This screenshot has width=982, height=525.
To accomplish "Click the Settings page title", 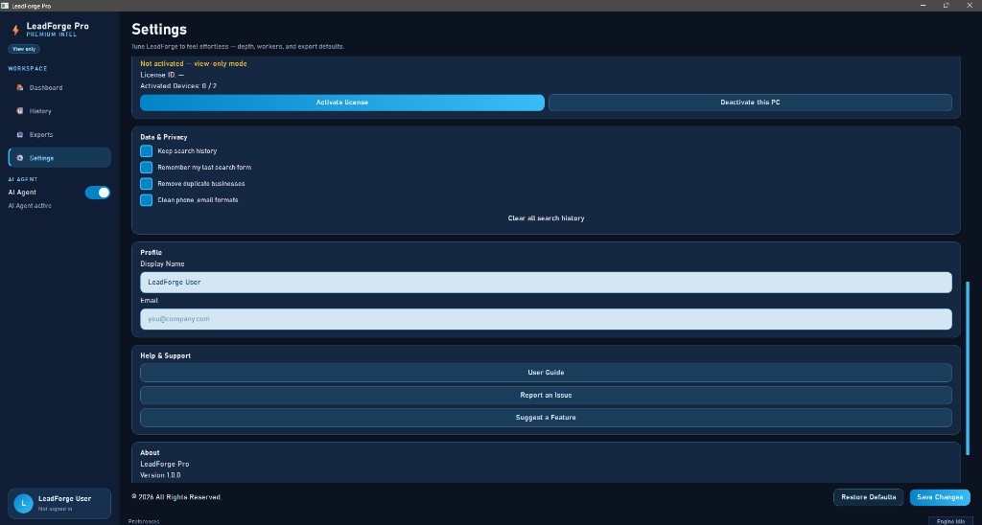I will point(159,30).
